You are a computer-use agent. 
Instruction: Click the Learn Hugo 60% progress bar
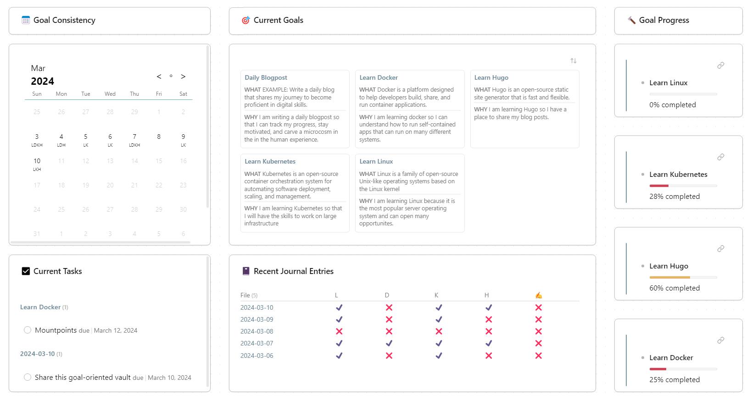coord(683,277)
